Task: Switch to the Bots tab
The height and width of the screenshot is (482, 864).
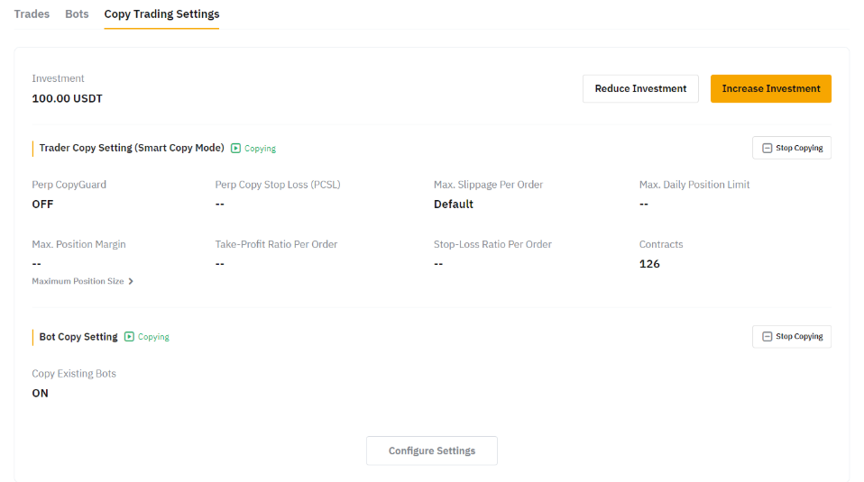Action: click(77, 14)
